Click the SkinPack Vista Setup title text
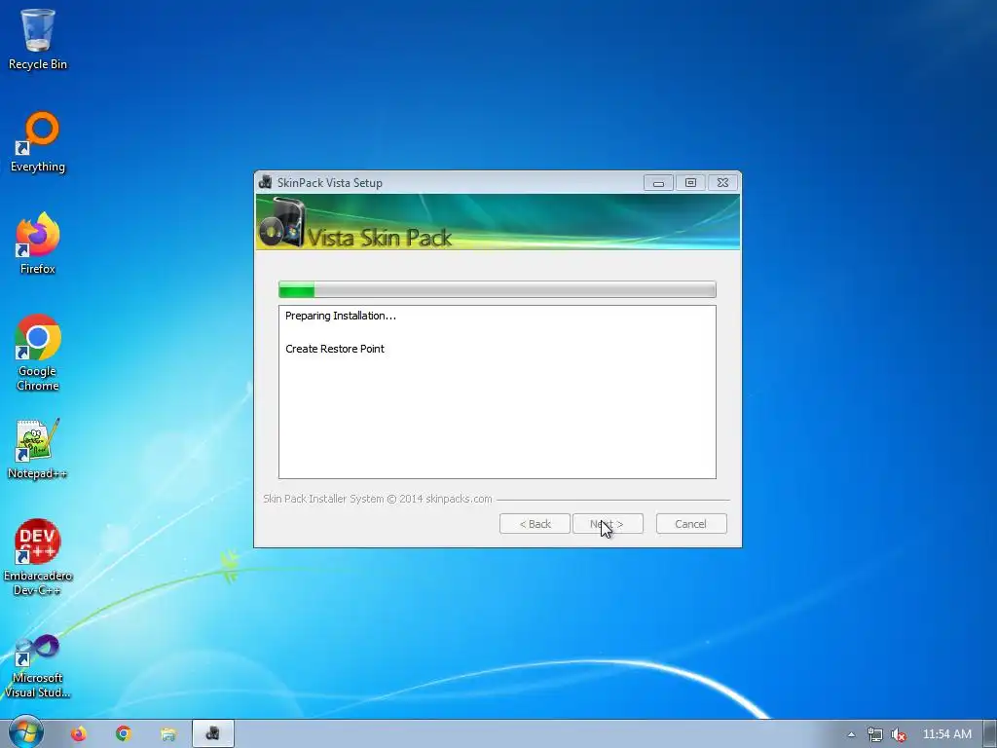Image resolution: width=997 pixels, height=748 pixels. 329,182
